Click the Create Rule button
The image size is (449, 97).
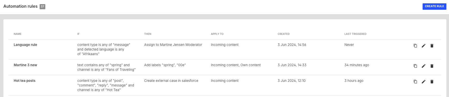pyautogui.click(x=434, y=6)
